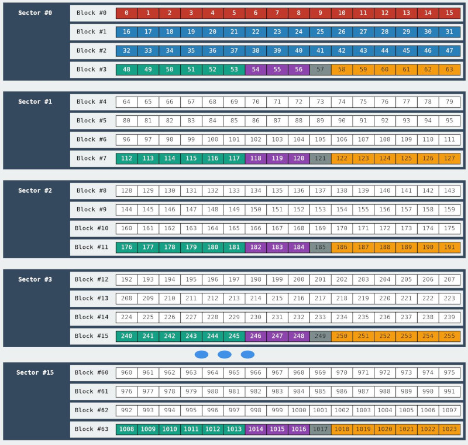
Task: Open the Sector #15 label
Action: pos(35,372)
